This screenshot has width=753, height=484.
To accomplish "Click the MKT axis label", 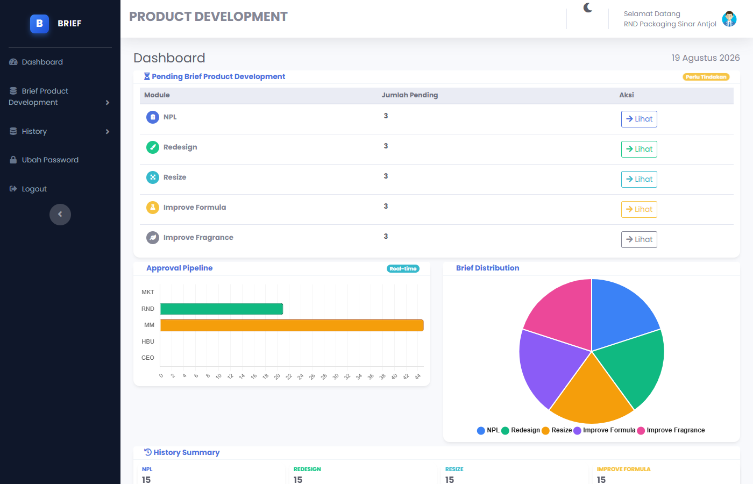I will pyautogui.click(x=148, y=292).
